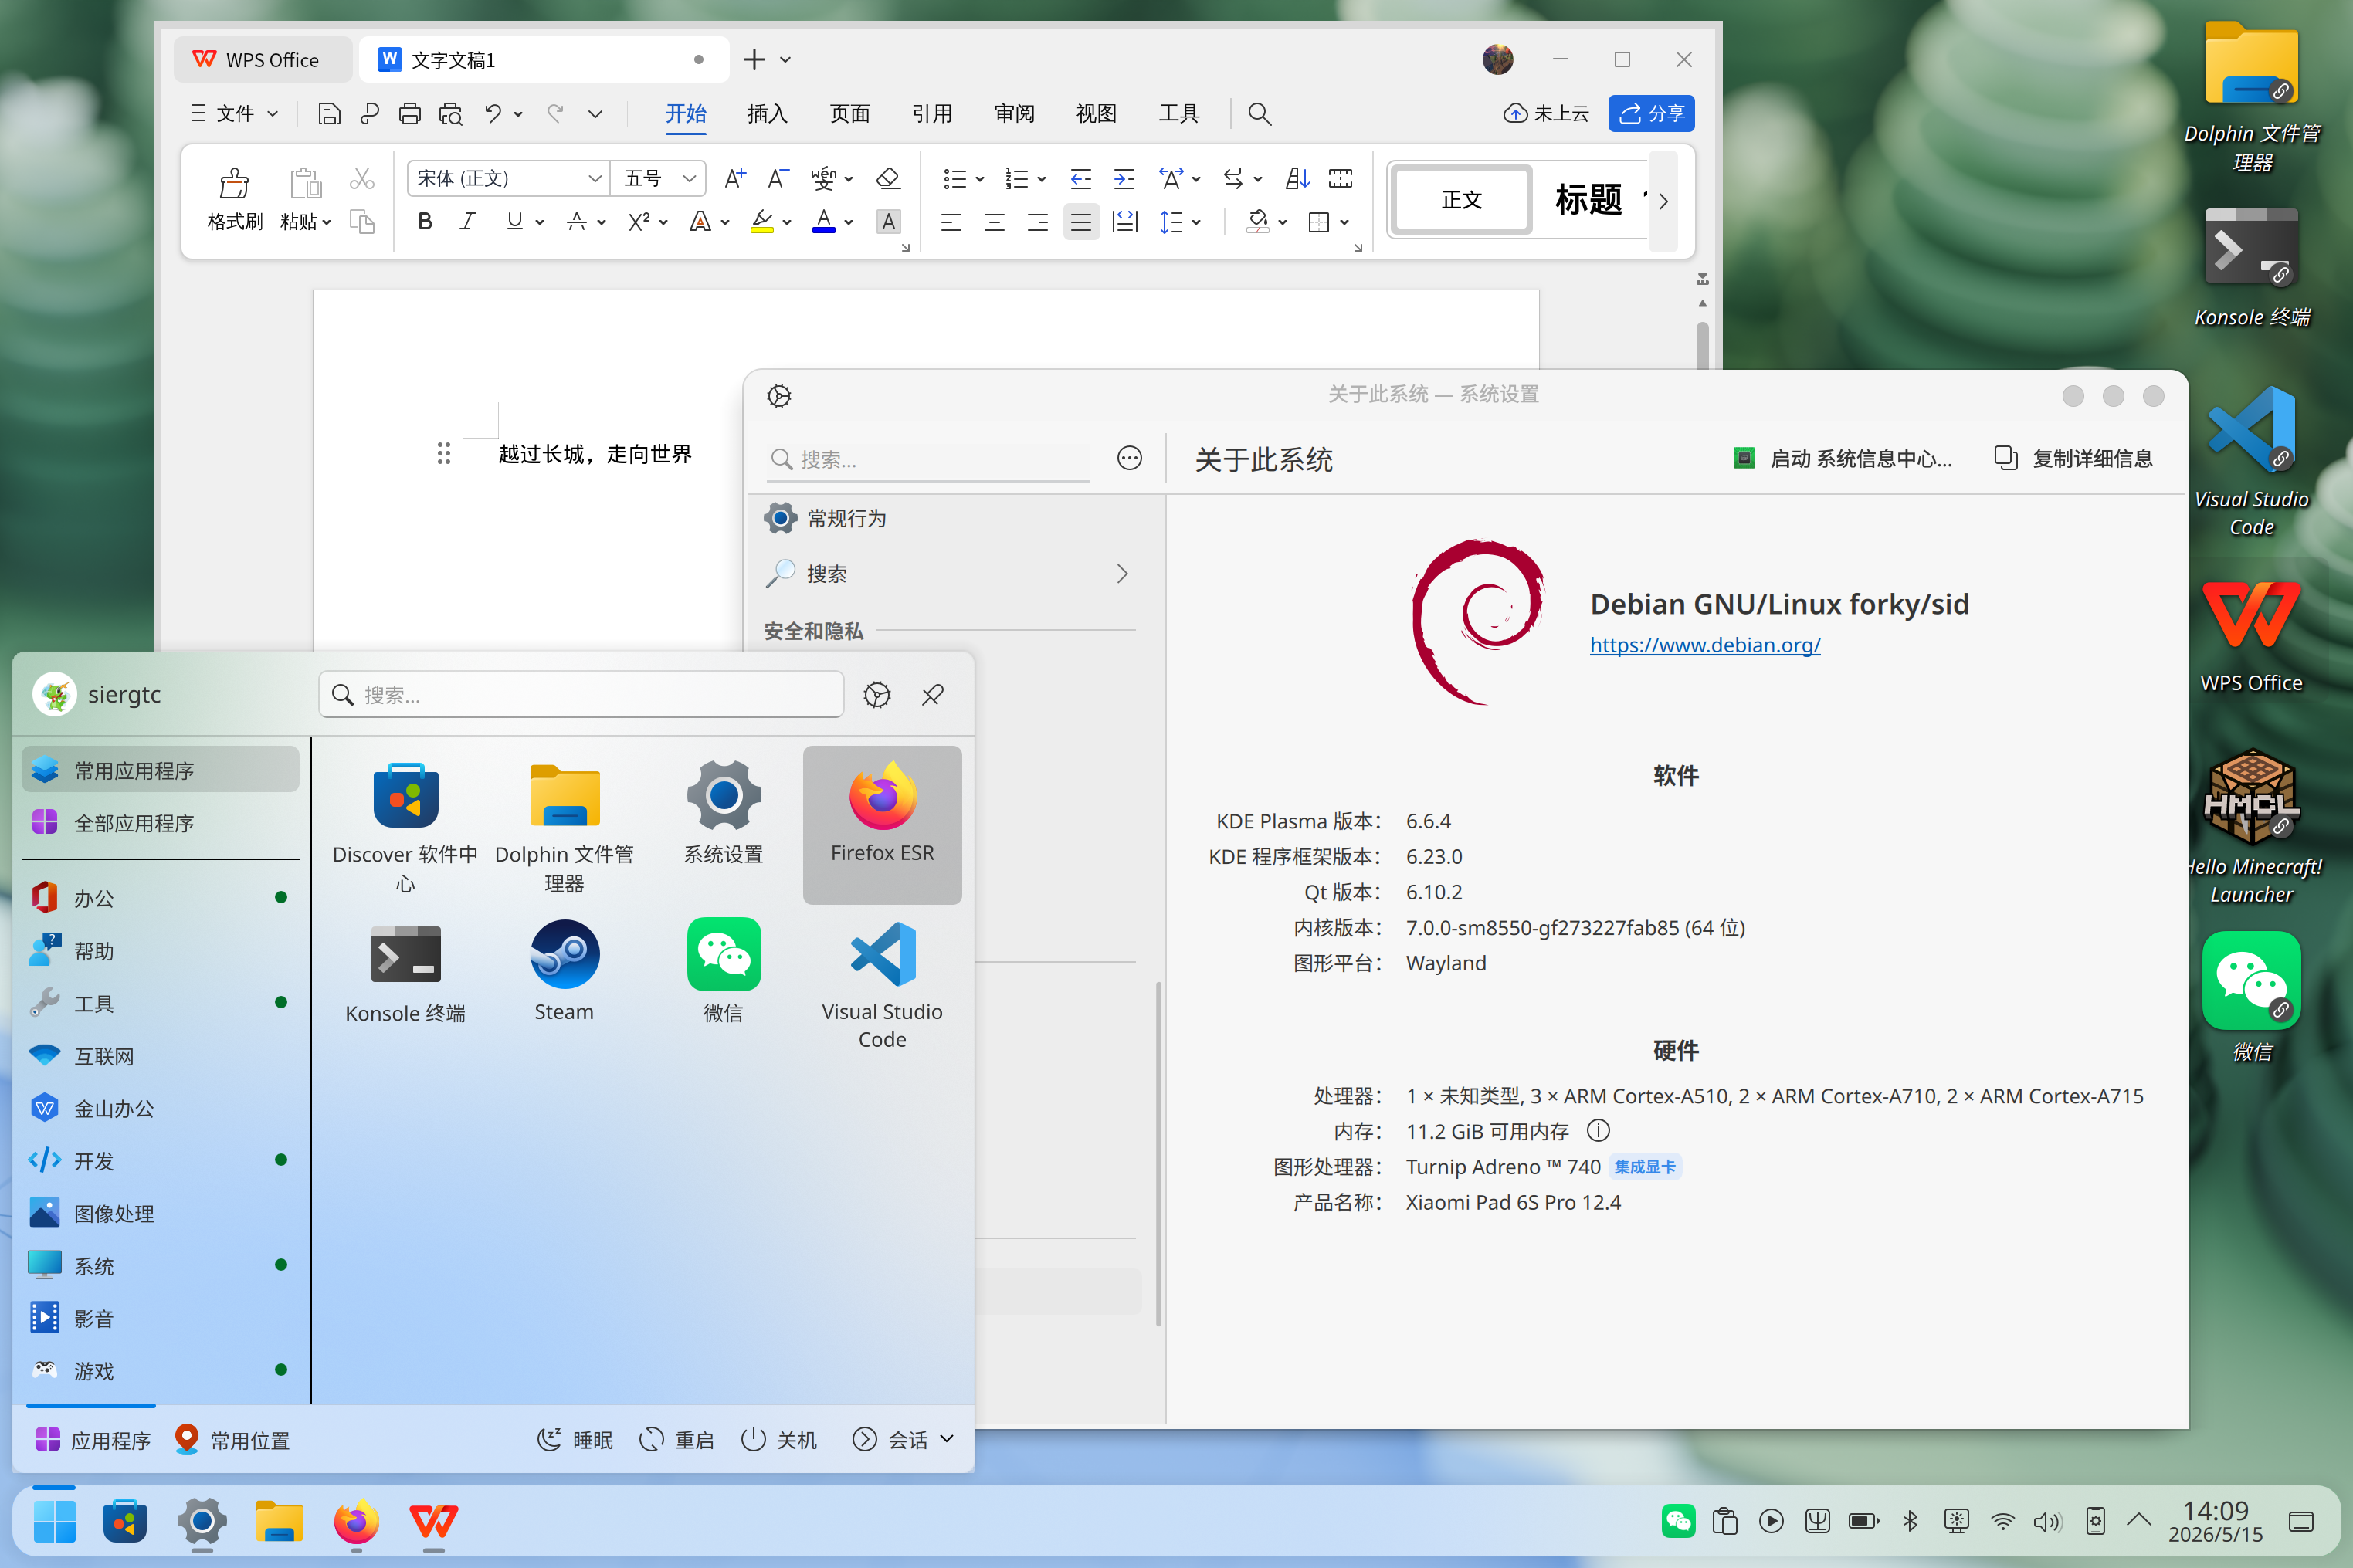This screenshot has width=2353, height=1568.
Task: Expand the 会话 session menu in launcher
Action: pos(903,1440)
